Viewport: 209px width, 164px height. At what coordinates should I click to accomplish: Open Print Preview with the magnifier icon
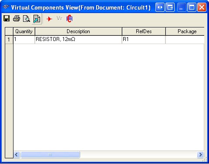coord(27,19)
